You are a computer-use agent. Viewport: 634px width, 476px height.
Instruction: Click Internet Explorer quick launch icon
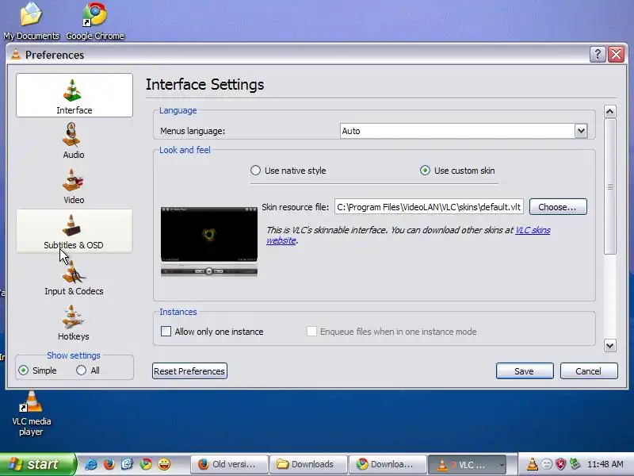[90, 464]
